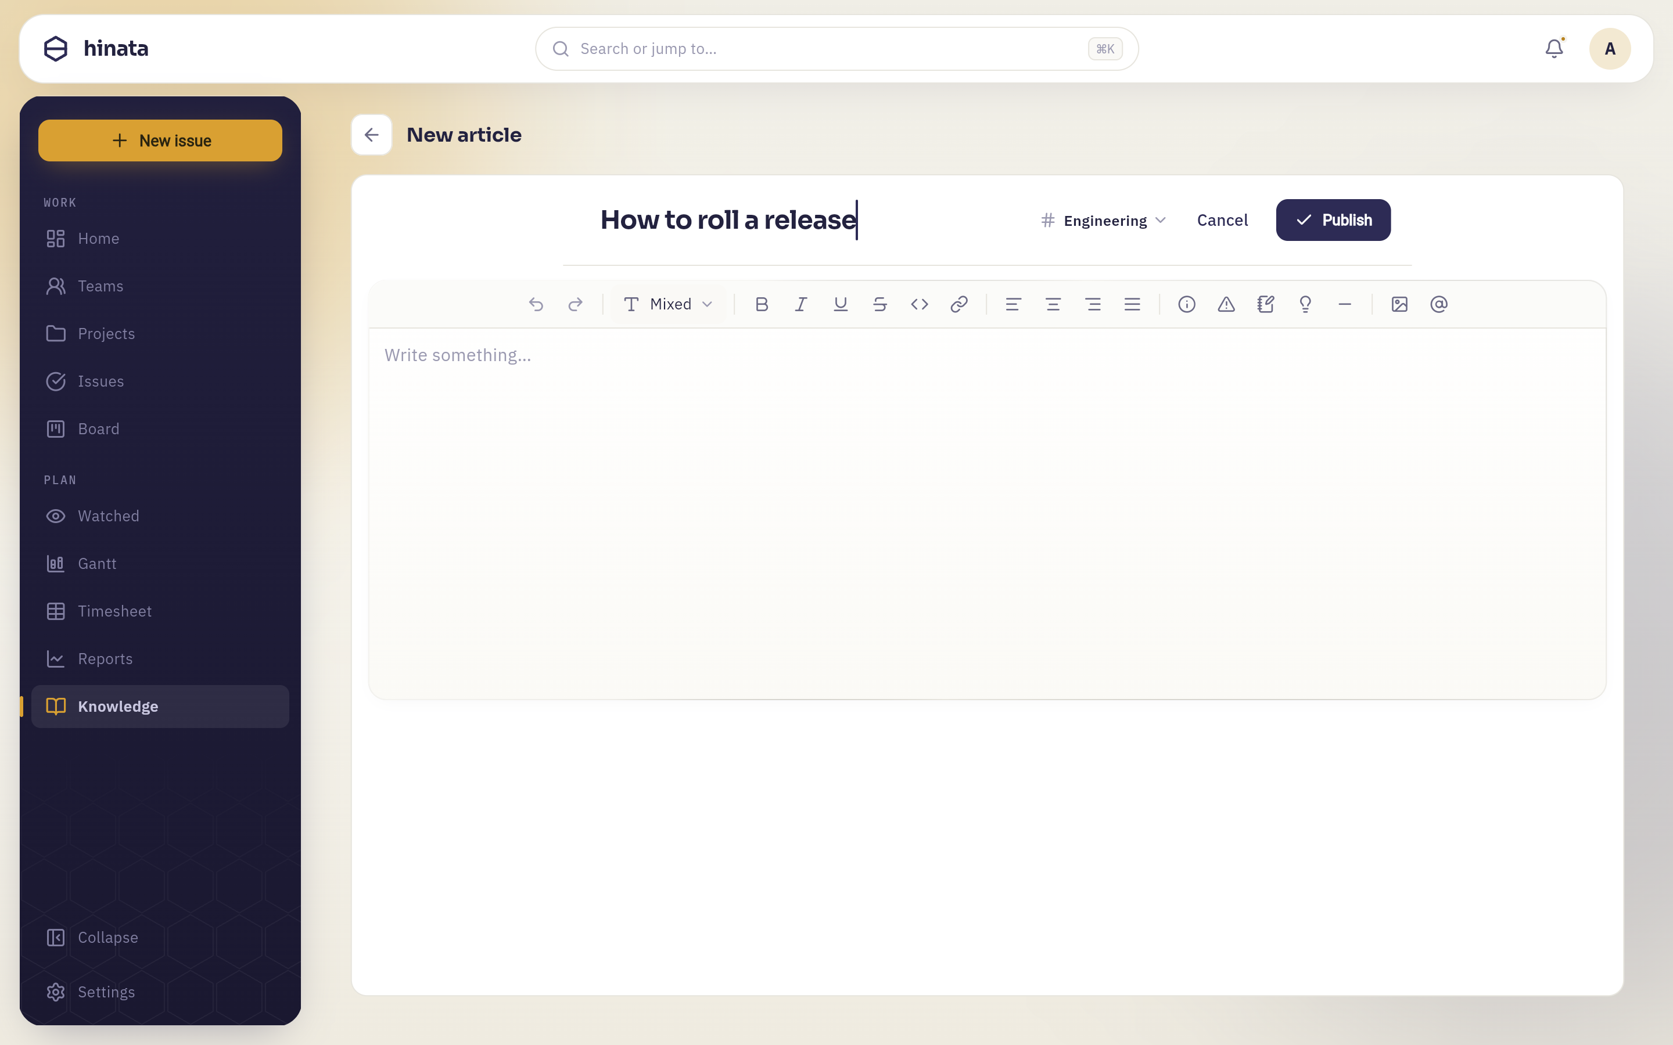Justify the text
1673x1045 pixels.
point(1132,304)
